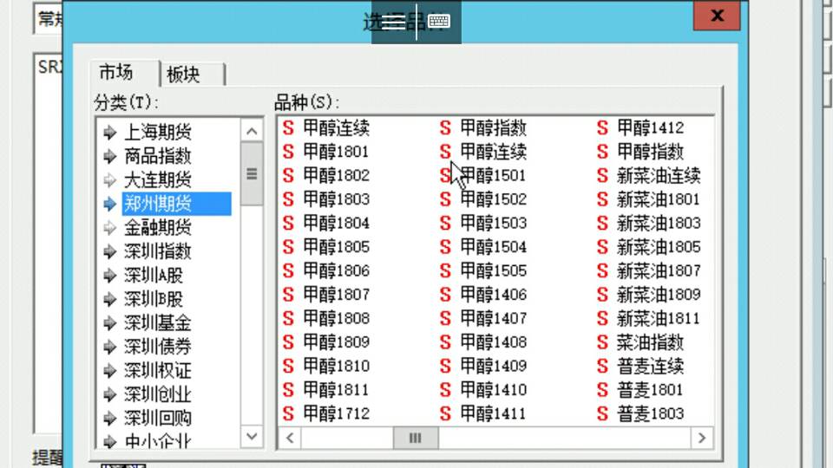This screenshot has width=833, height=468.
Task: Open the hamburger menu icon in title overlay
Action: pyautogui.click(x=393, y=21)
